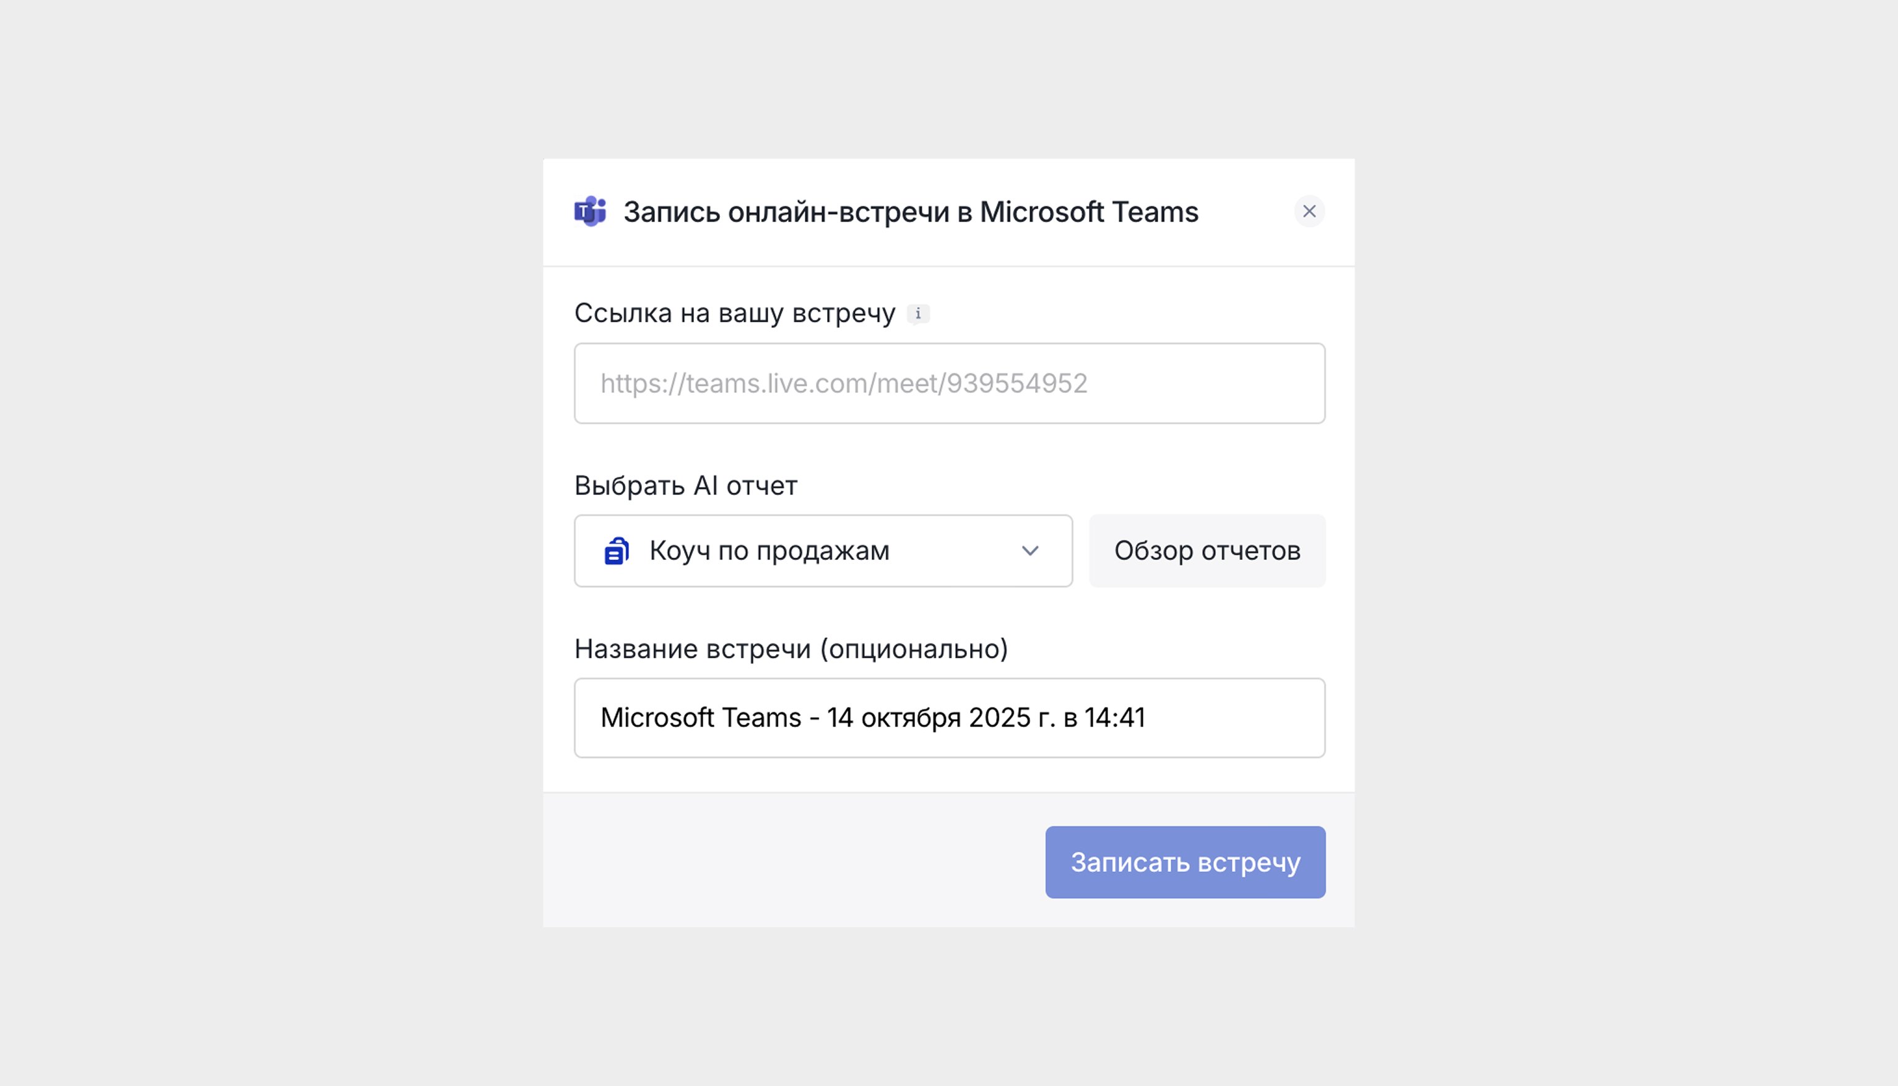
Task: Click the info icon beside meeting link label
Action: click(917, 314)
